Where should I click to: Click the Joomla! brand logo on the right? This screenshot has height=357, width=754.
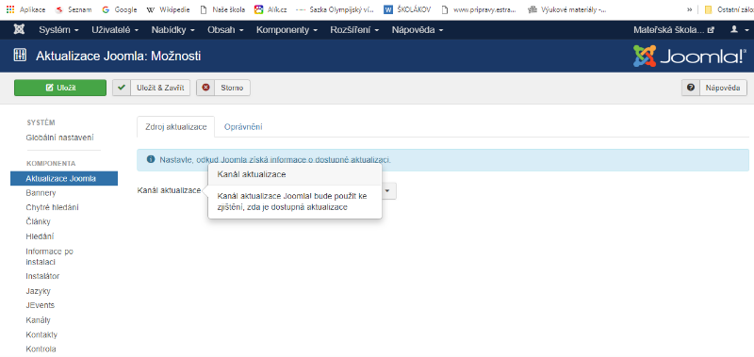point(690,57)
